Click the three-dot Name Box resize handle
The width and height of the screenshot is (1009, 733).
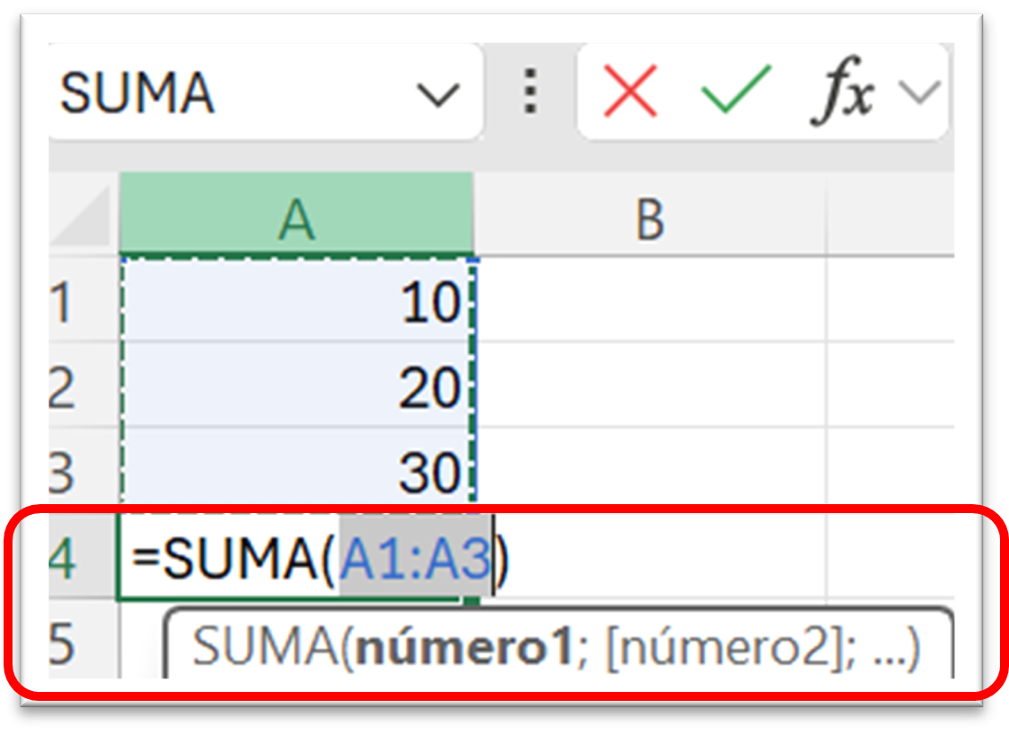(x=530, y=92)
